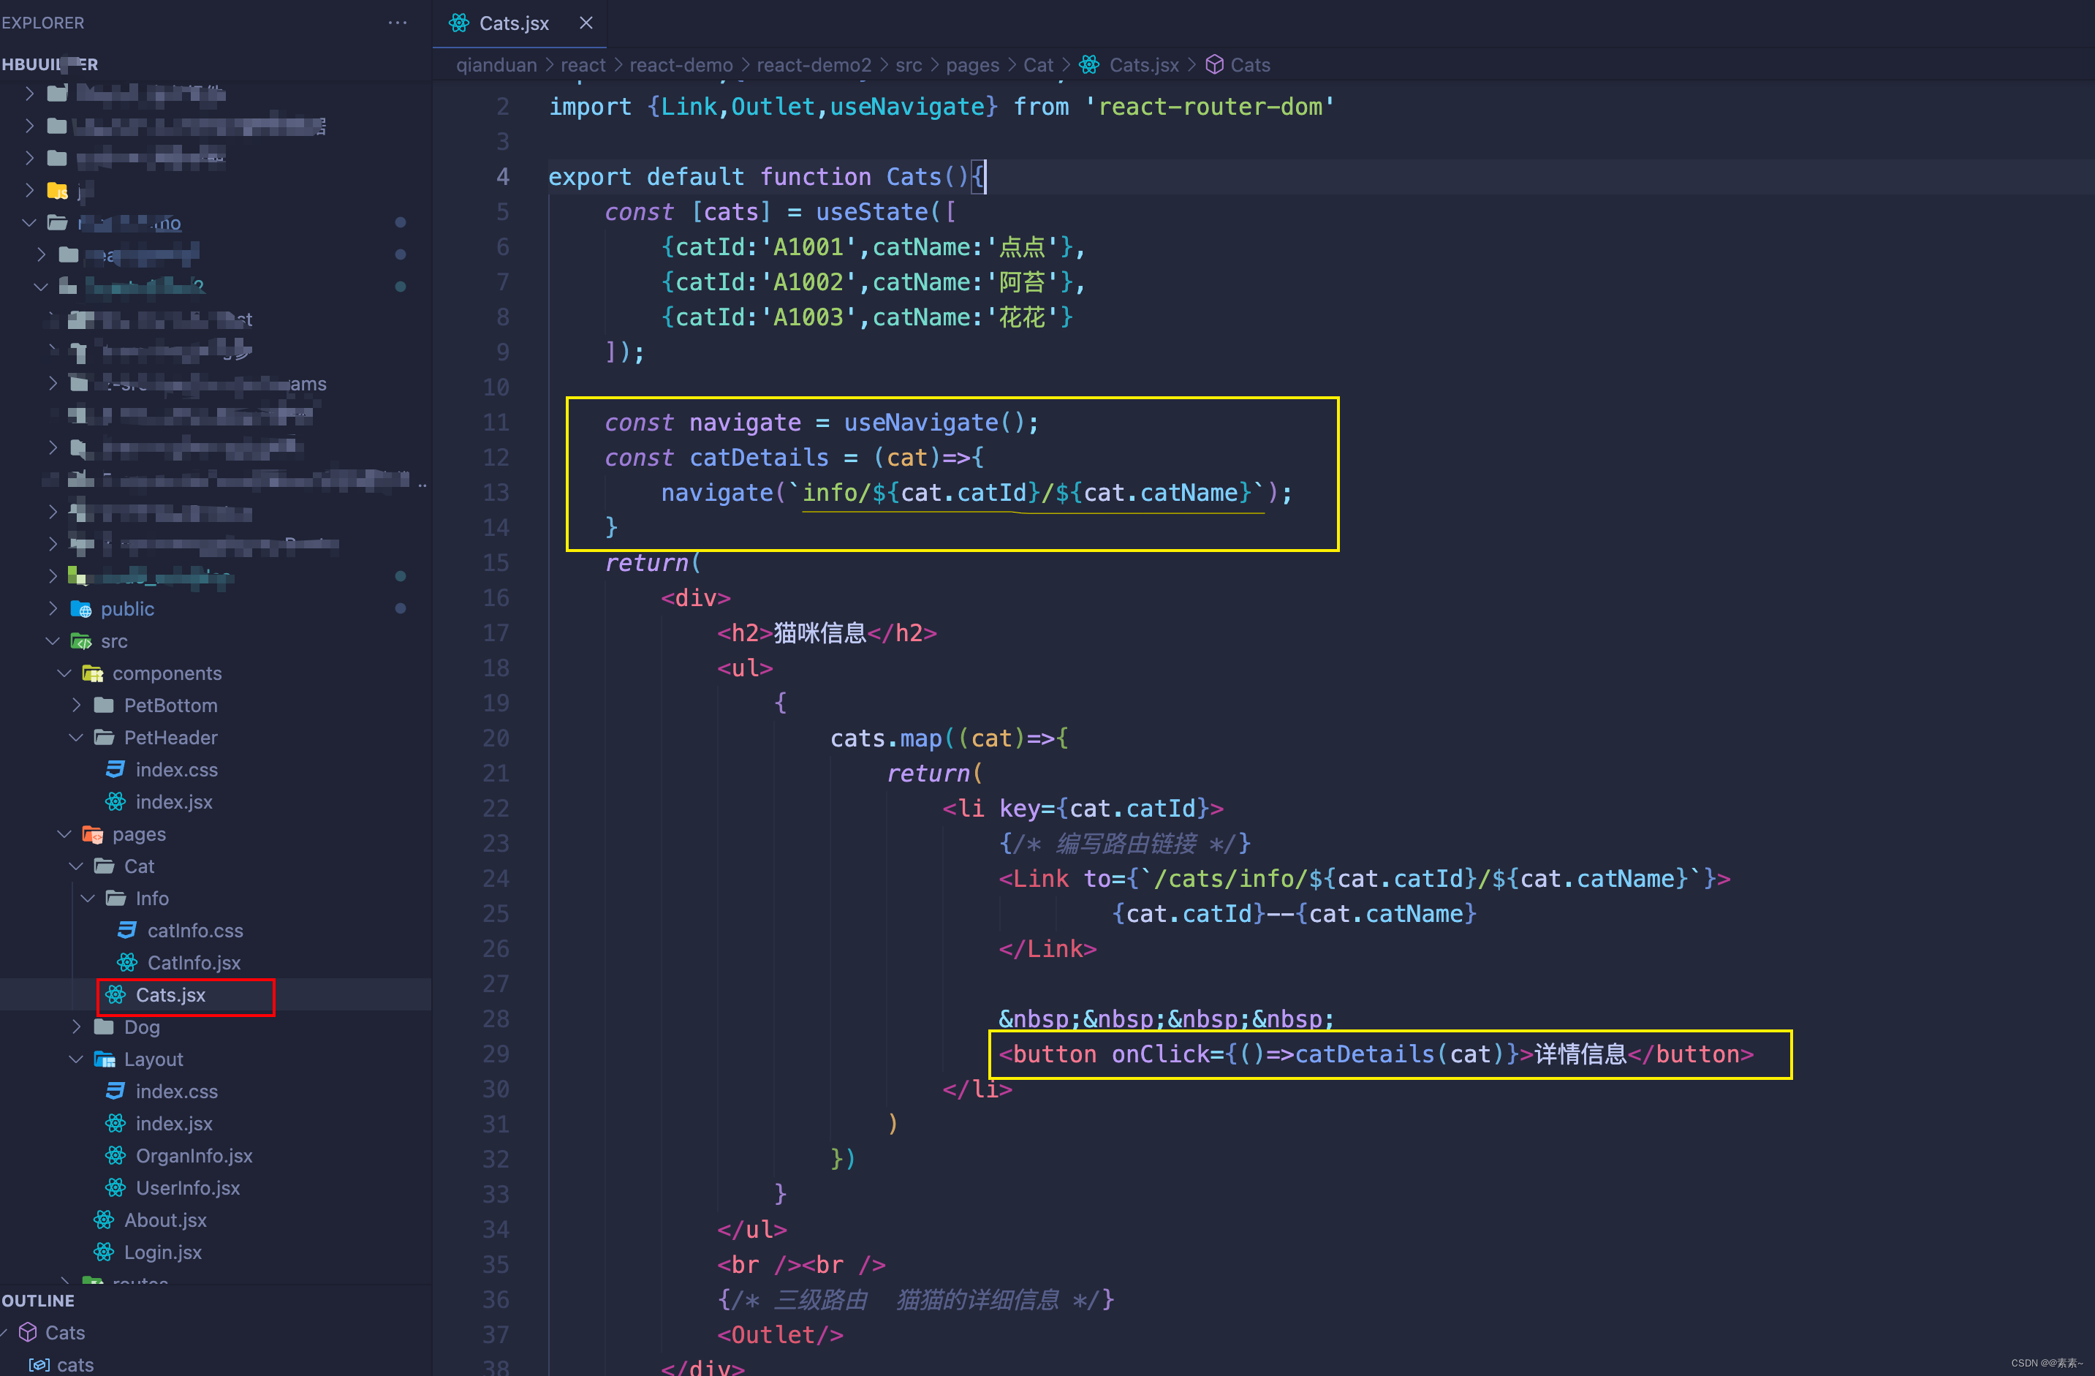This screenshot has height=1376, width=2095.
Task: Click the Cat folder icon
Action: 104,866
